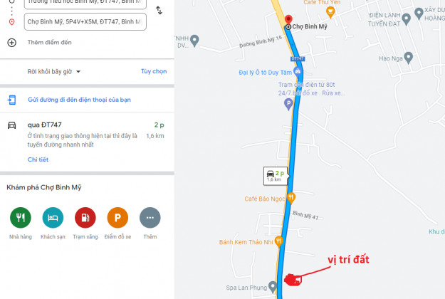The width and height of the screenshot is (445, 299).
Task: Select Đại lý Ô tô Duy Tâm marker
Action: click(297, 71)
